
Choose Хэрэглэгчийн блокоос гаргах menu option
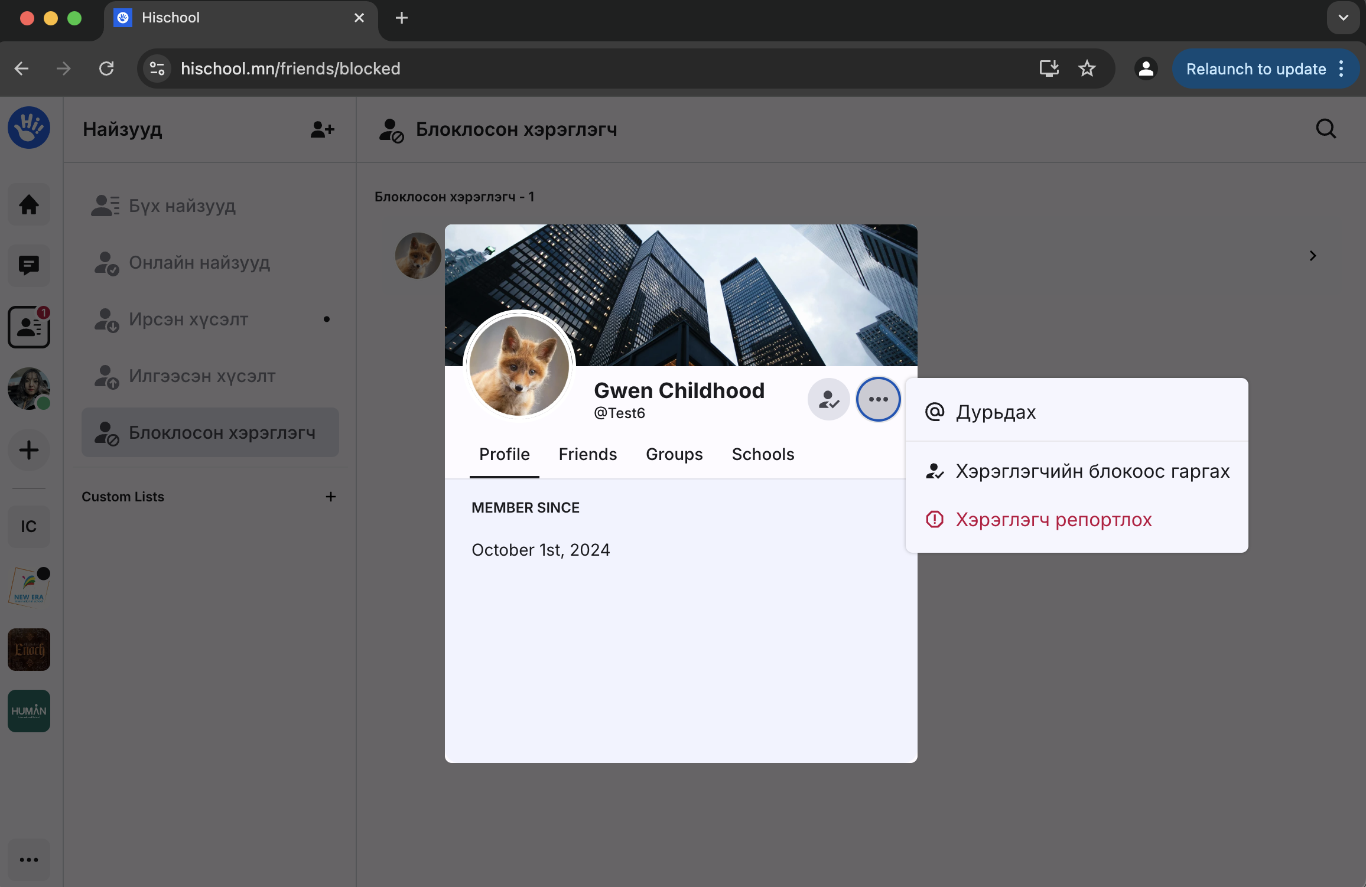click(x=1092, y=471)
